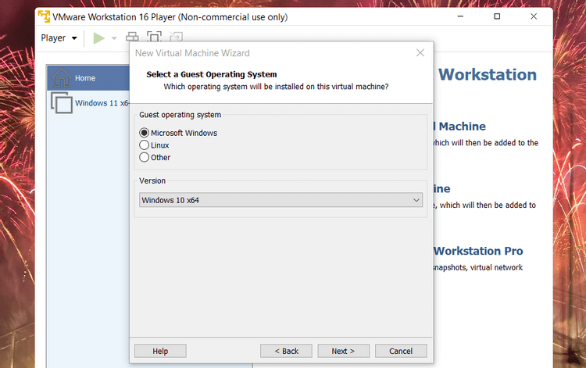Image resolution: width=586 pixels, height=368 pixels.
Task: Click the Send Ctrl+Alt+Del toolbar icon
Action: (132, 37)
